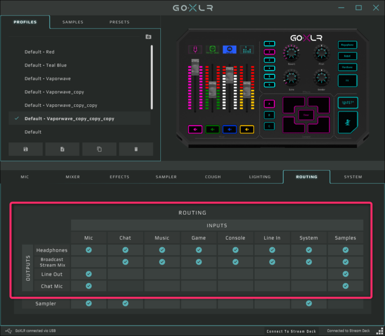Disable Chat routing to Sampler

(125, 303)
